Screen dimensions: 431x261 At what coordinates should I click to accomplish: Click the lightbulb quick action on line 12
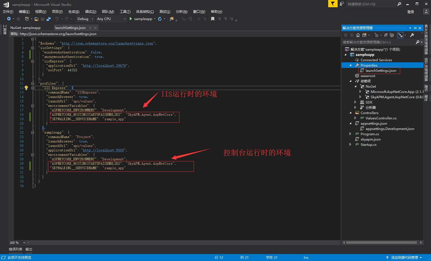tap(26, 88)
